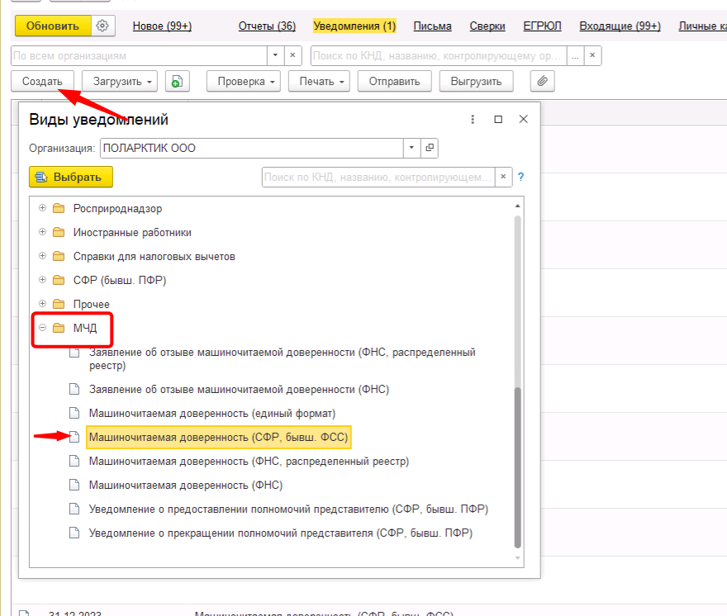
Task: Click the paperclip attachment icon
Action: [x=542, y=81]
